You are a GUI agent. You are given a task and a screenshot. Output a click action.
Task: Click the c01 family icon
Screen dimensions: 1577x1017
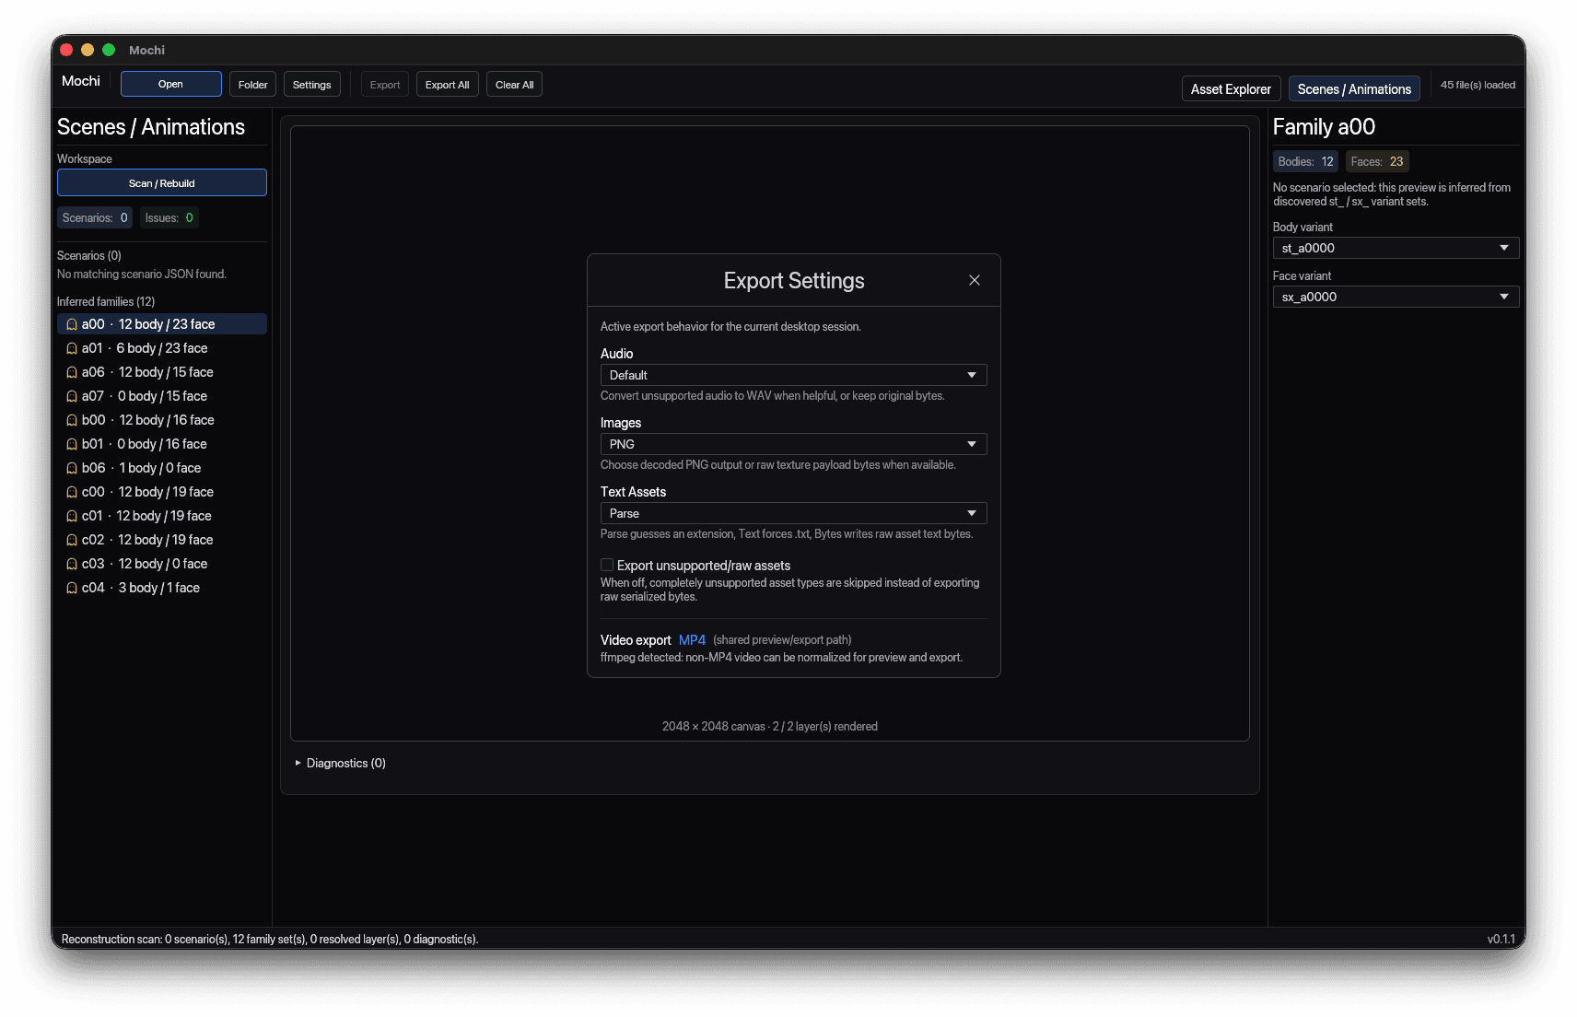pos(72,516)
